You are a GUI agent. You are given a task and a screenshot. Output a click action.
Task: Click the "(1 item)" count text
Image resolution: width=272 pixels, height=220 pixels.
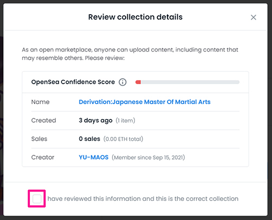(126, 121)
